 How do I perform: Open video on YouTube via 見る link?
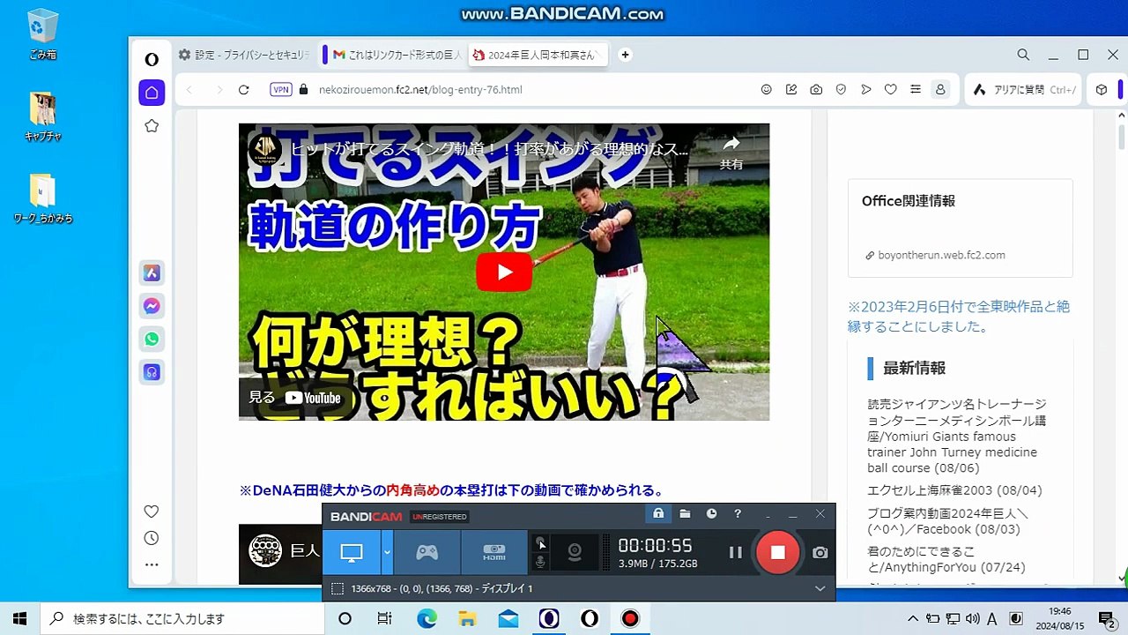pos(294,398)
